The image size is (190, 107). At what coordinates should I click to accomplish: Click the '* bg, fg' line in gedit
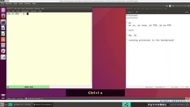coord(131,35)
